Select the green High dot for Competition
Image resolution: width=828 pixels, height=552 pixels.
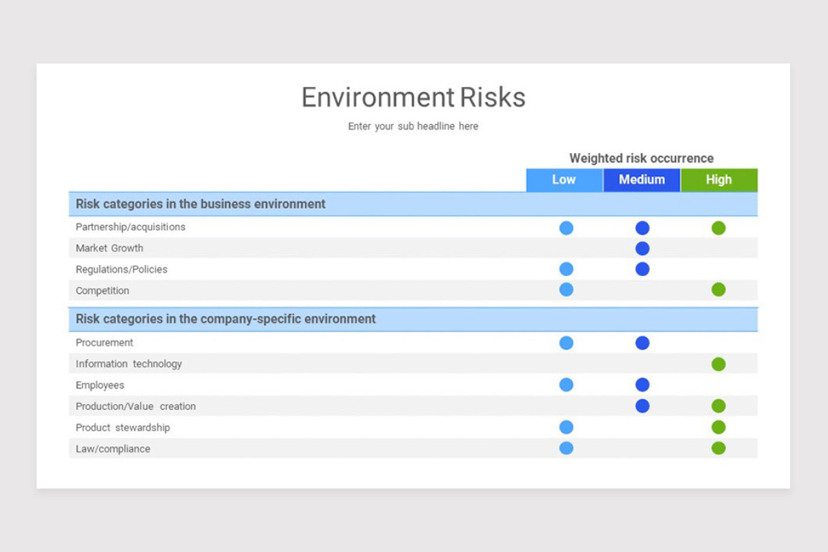tap(719, 290)
